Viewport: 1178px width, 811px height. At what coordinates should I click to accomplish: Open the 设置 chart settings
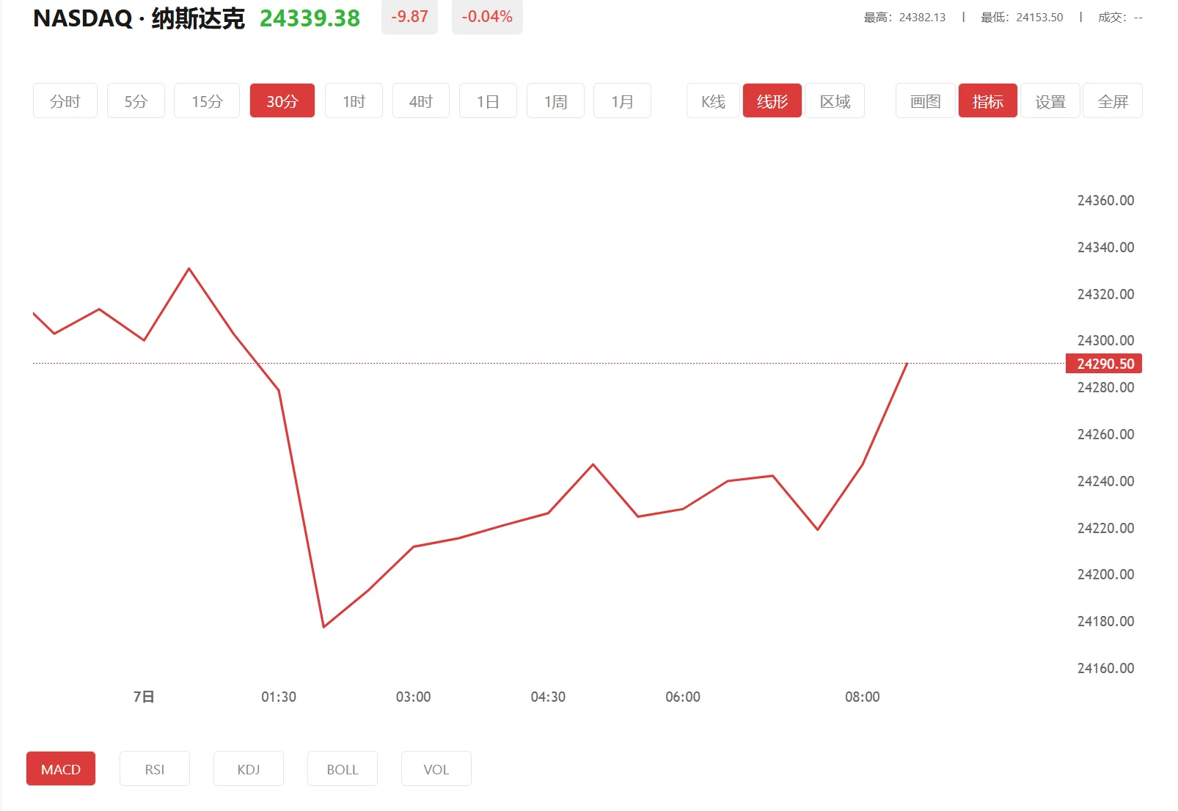tap(1050, 100)
